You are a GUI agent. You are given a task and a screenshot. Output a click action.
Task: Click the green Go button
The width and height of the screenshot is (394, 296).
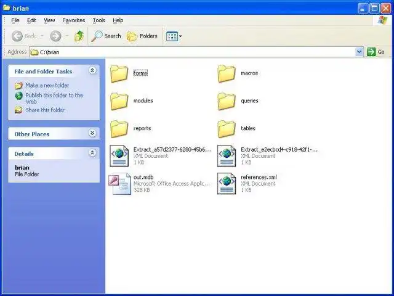point(376,52)
